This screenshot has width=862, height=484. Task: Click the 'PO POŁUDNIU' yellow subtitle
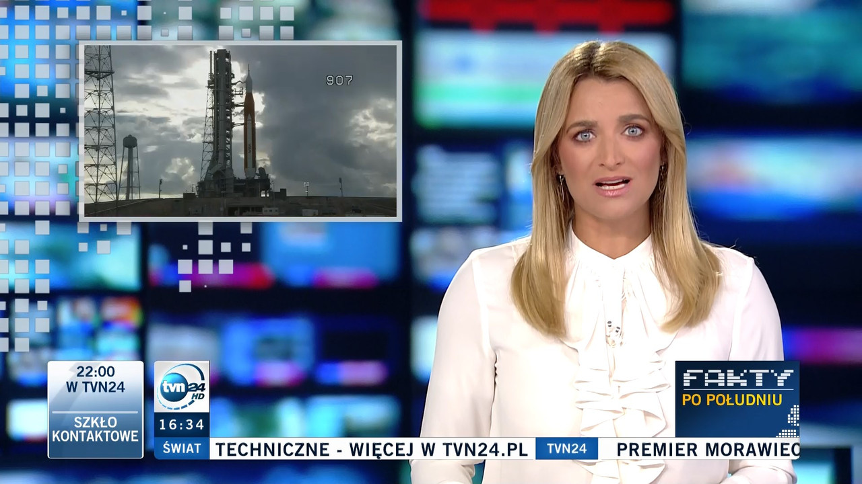[x=732, y=400]
